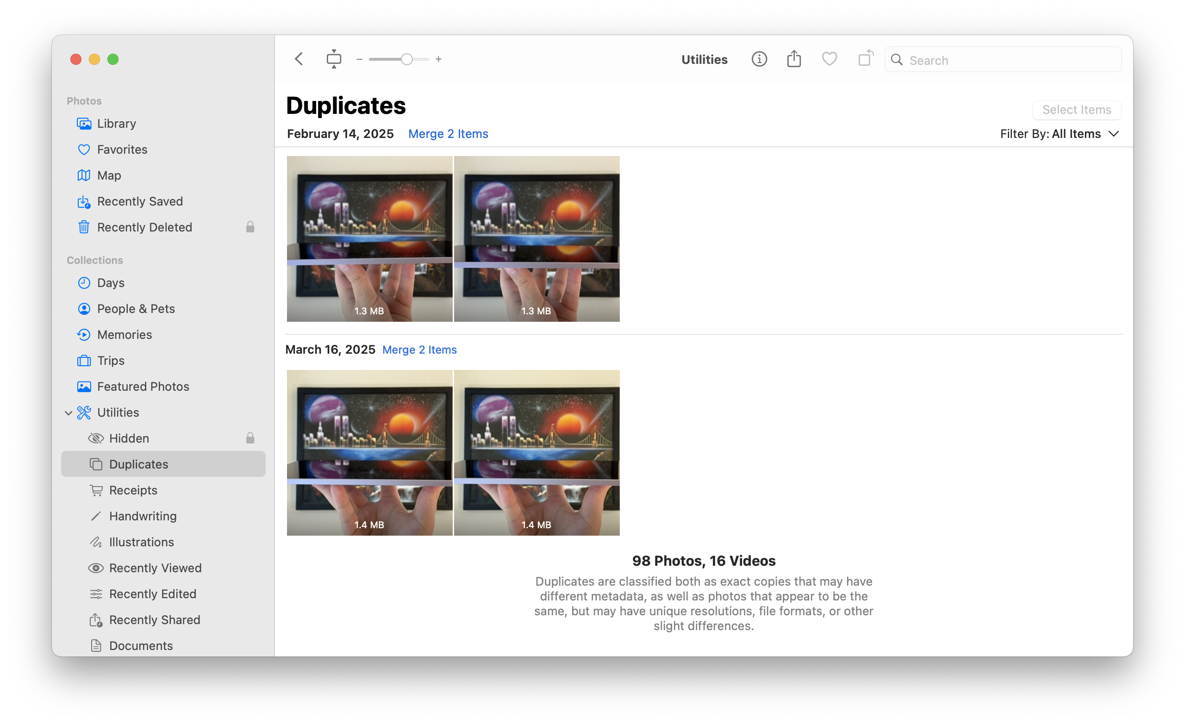Click the Favorite heart icon in toolbar
The height and width of the screenshot is (725, 1185).
[x=829, y=59]
